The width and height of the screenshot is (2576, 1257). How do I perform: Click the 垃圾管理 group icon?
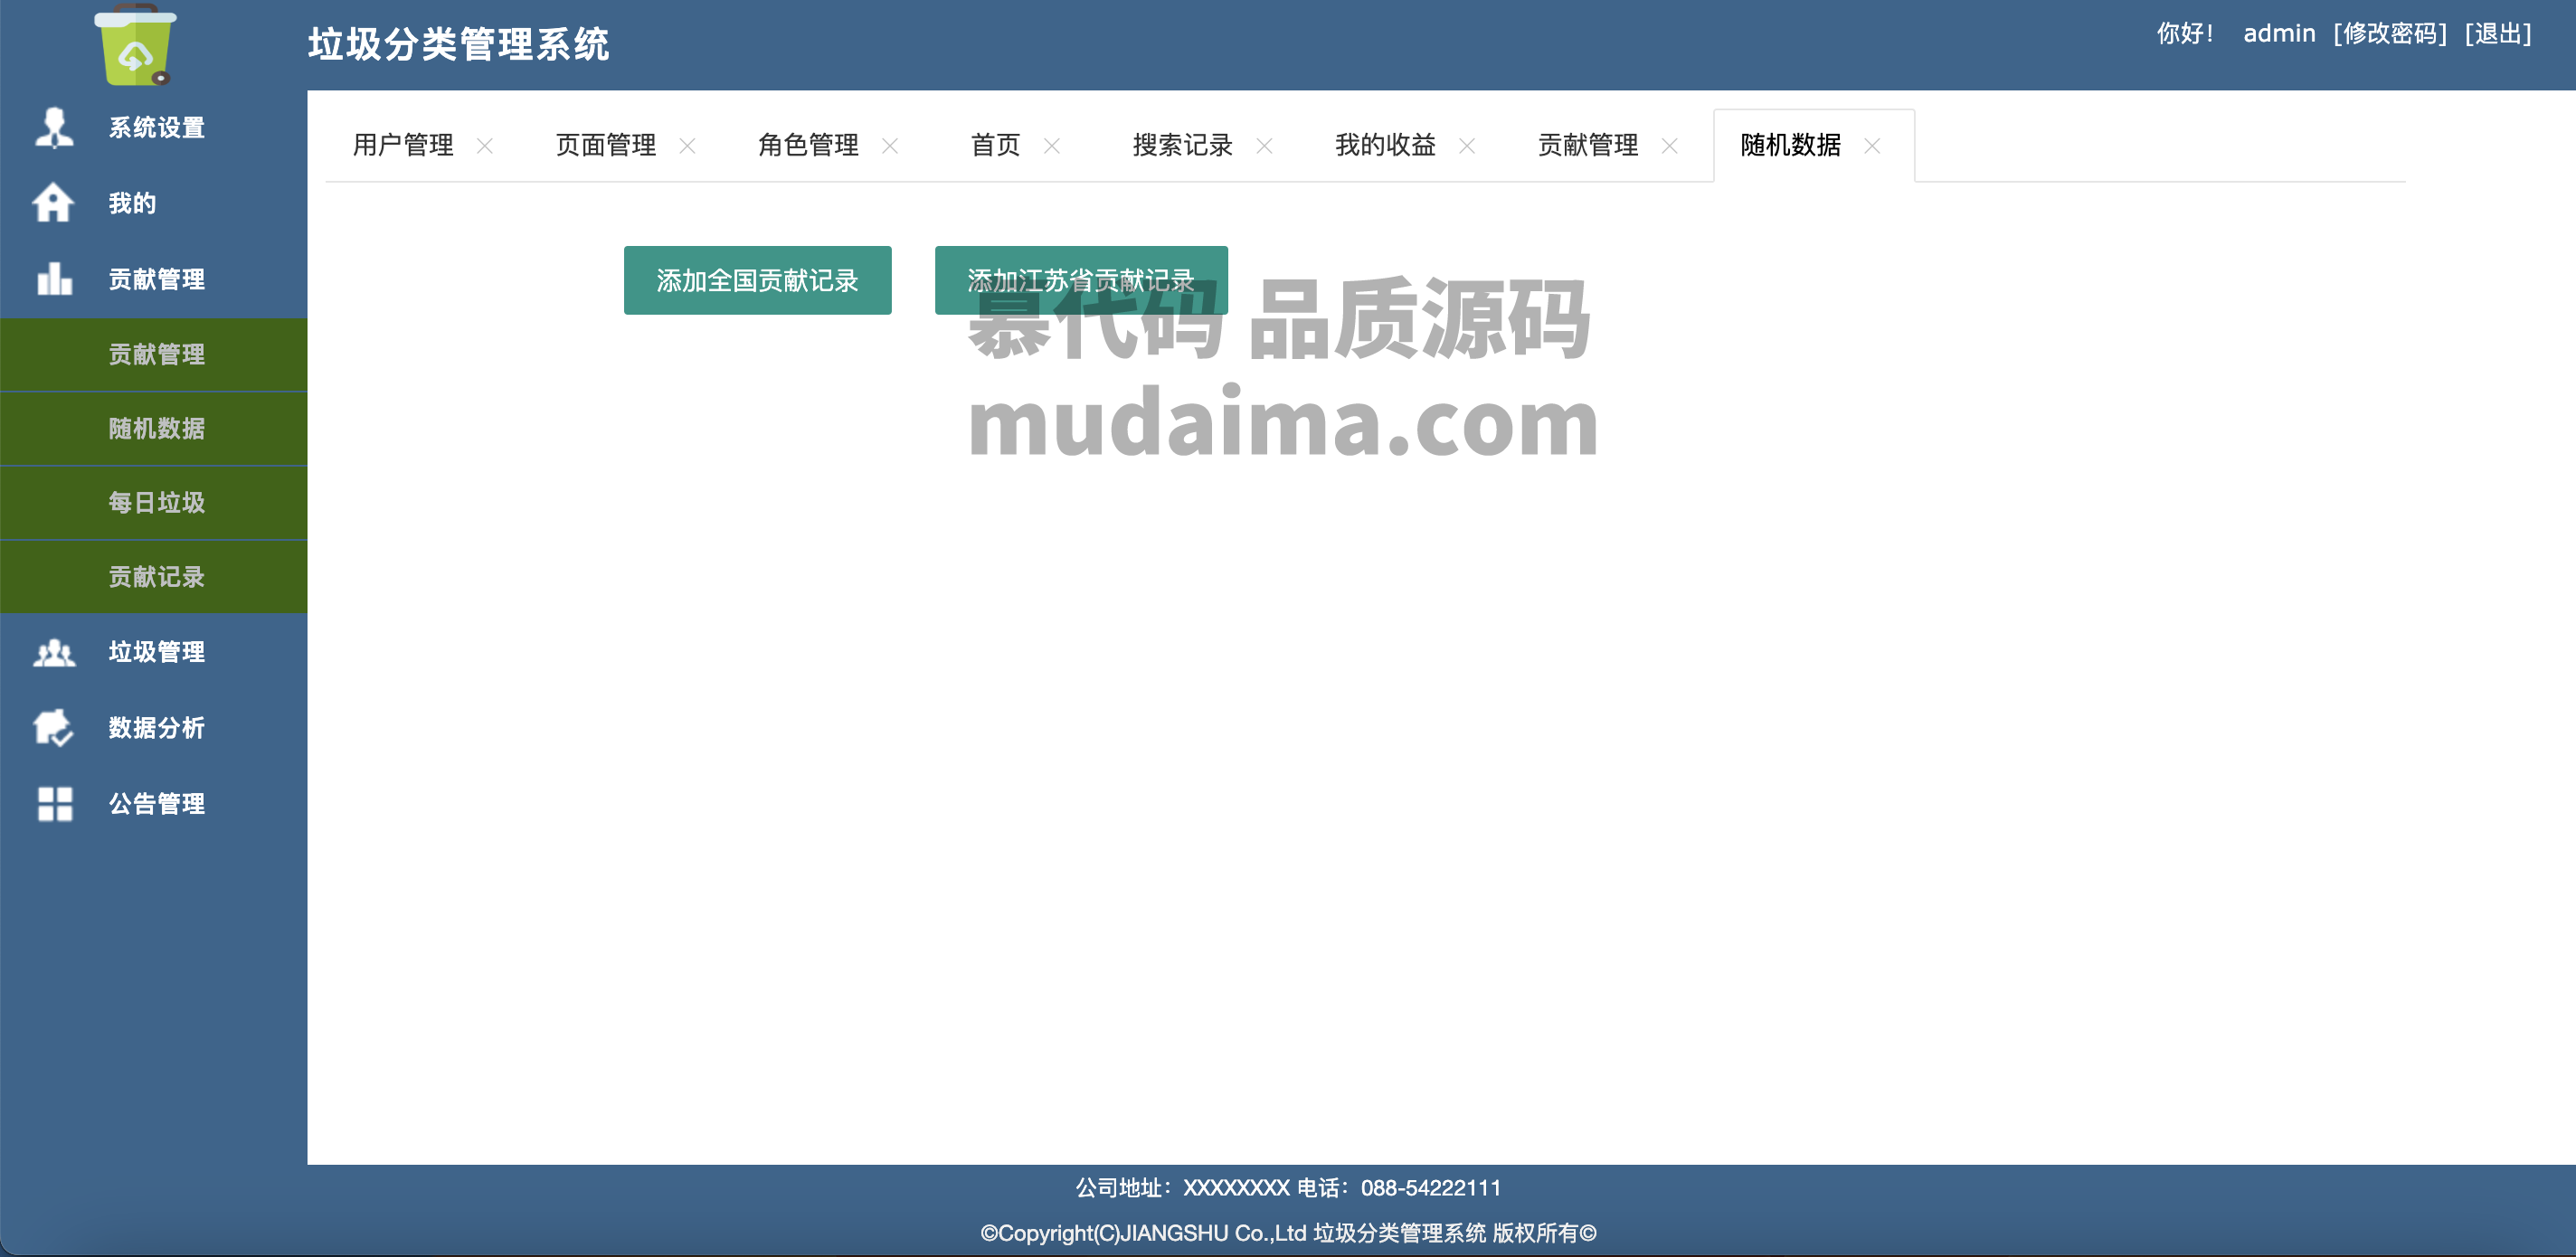click(x=54, y=652)
